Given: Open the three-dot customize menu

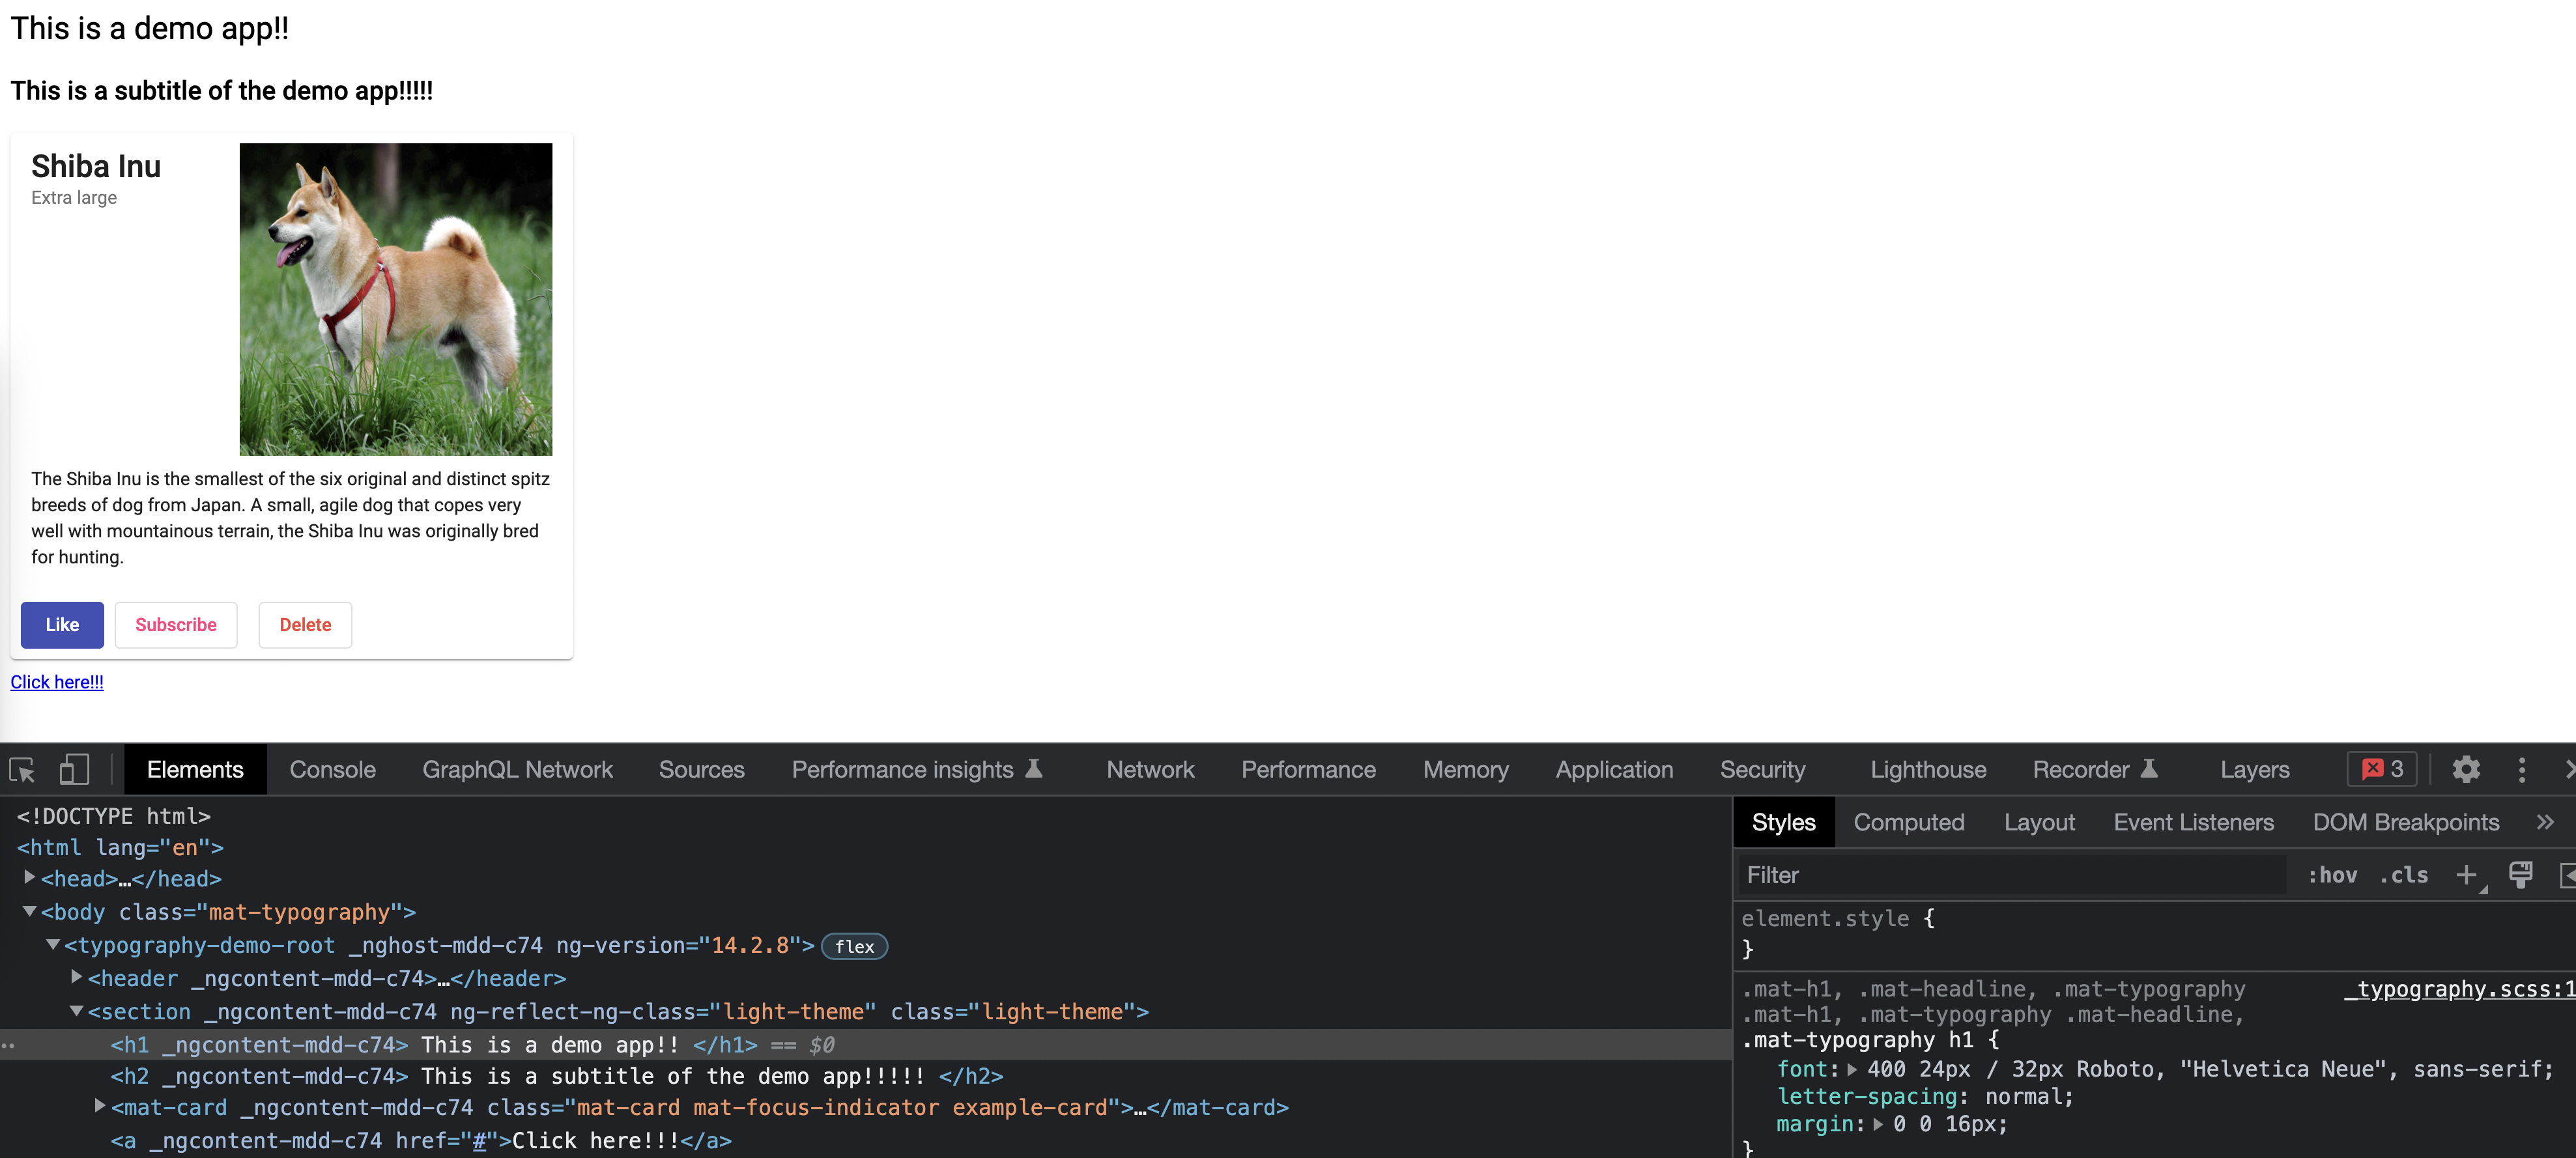Looking at the screenshot, I should 2522,769.
